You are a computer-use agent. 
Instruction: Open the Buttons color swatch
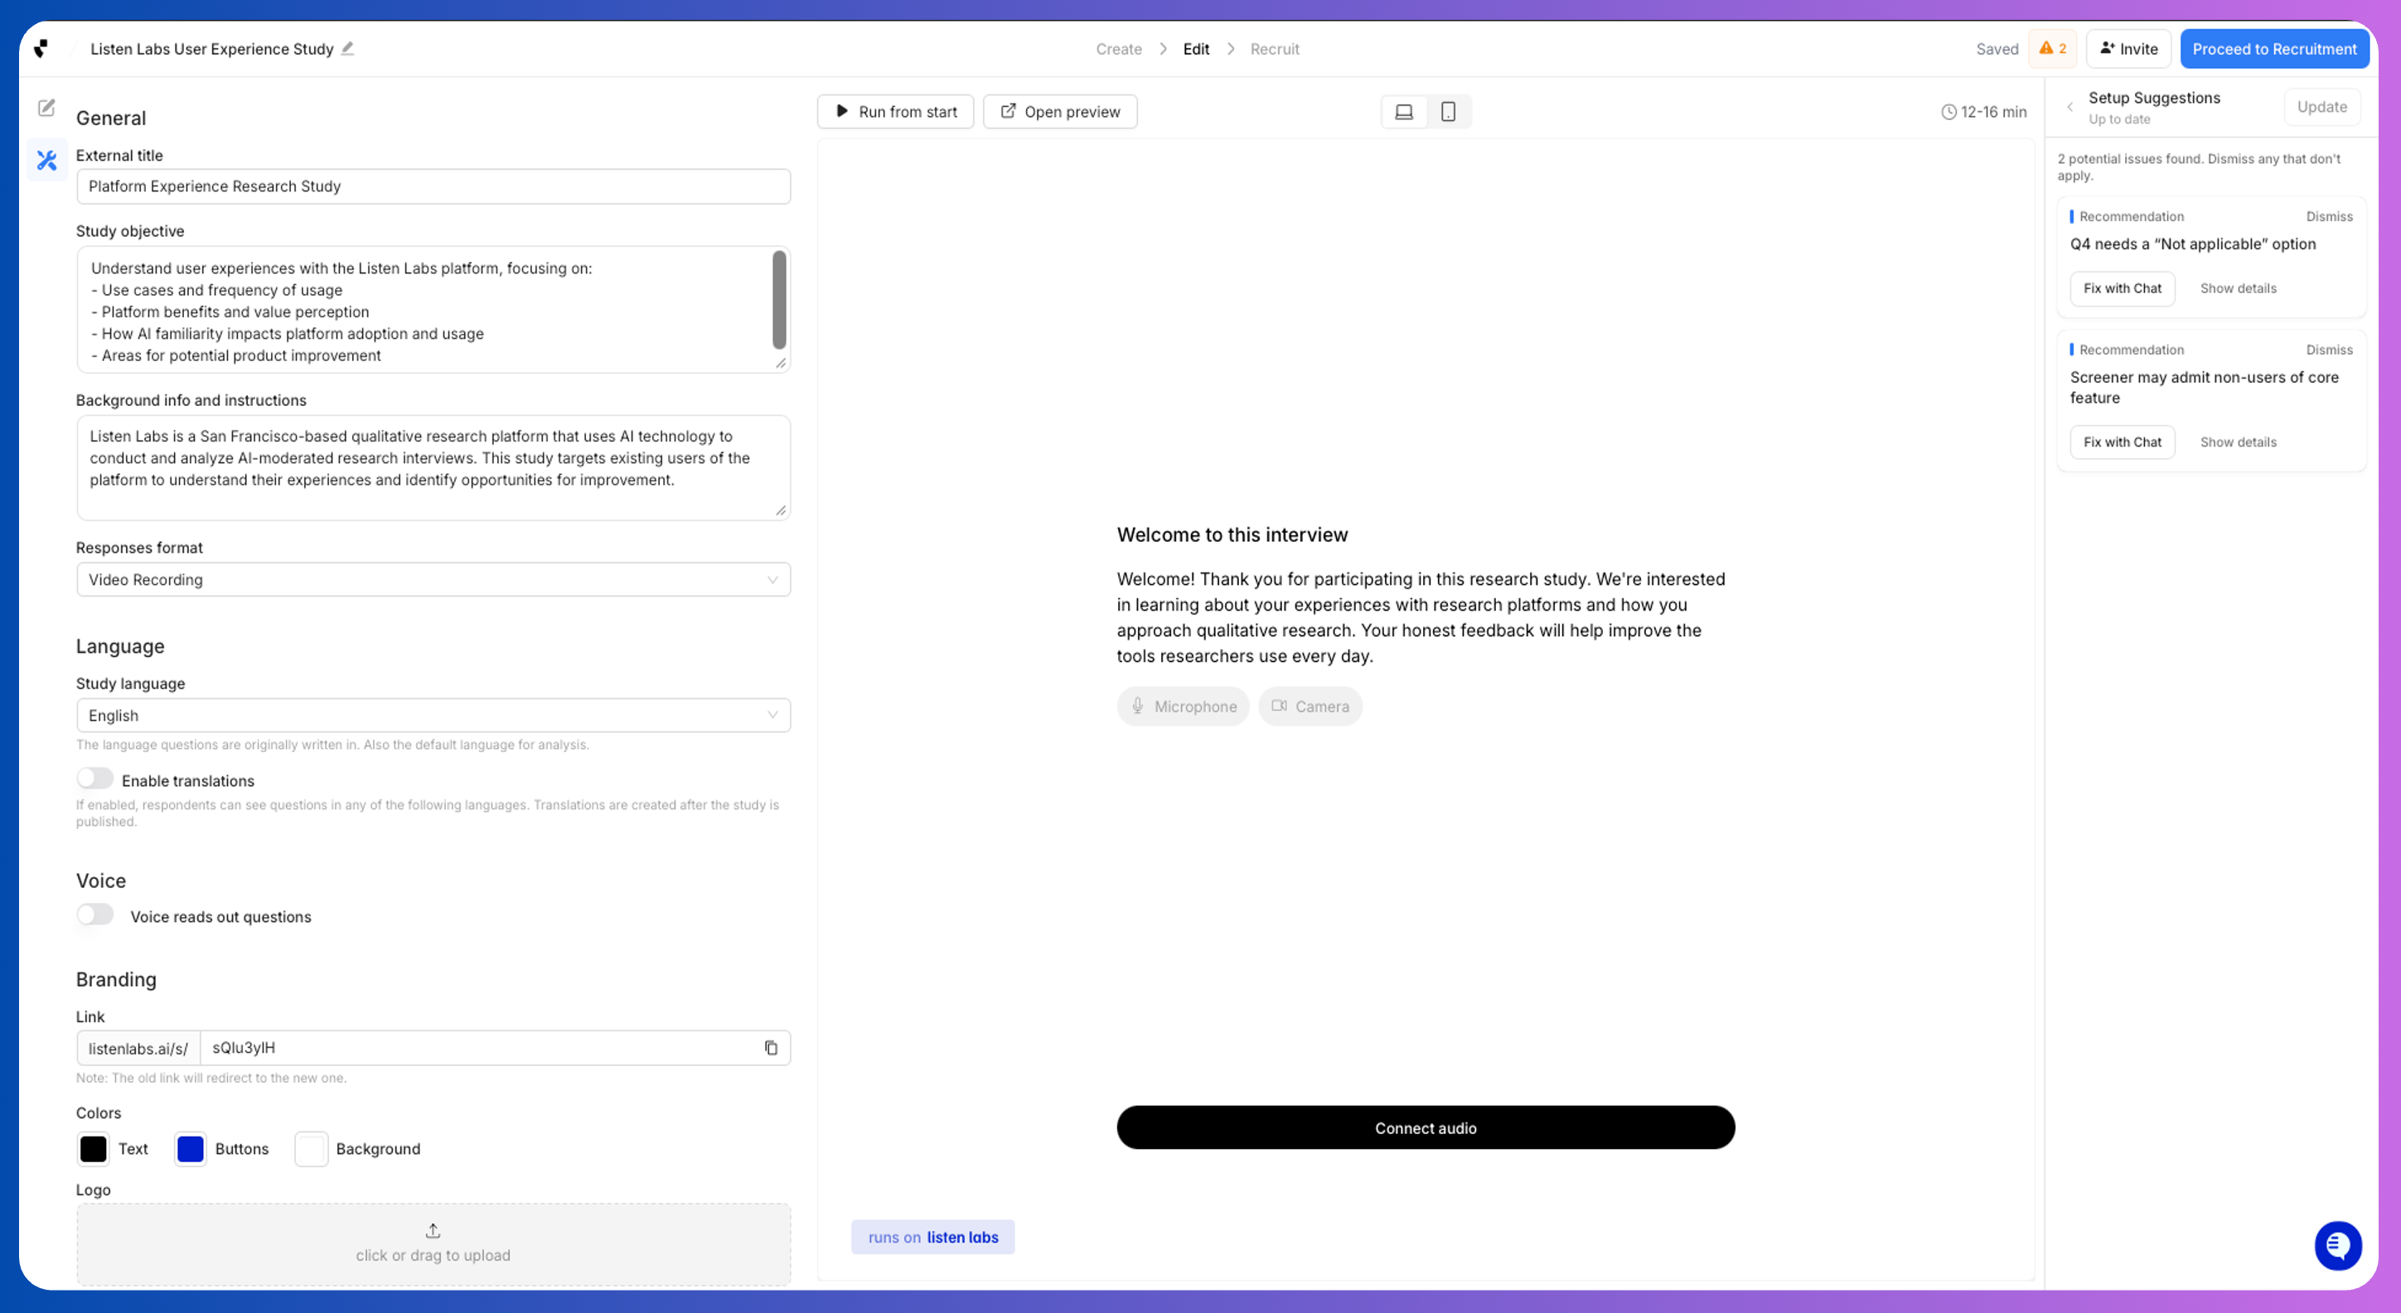pyautogui.click(x=190, y=1148)
